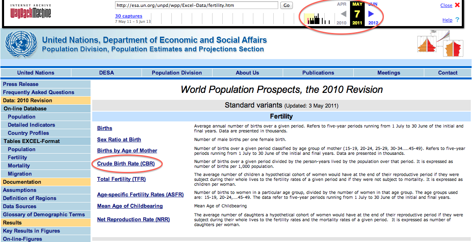
Task: Open Glossary of Demographic Terms
Action: point(44,214)
